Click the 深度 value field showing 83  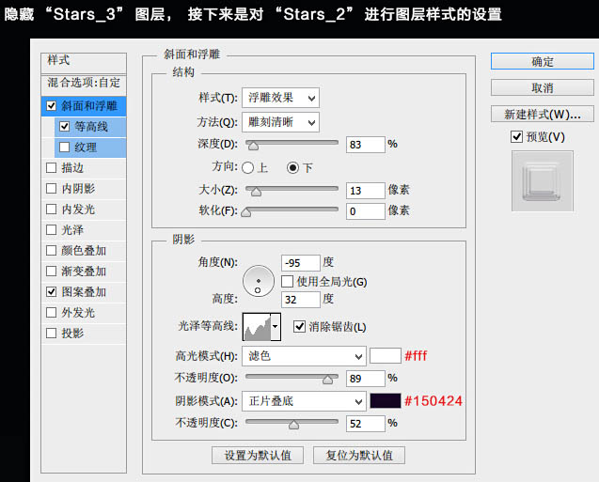365,145
